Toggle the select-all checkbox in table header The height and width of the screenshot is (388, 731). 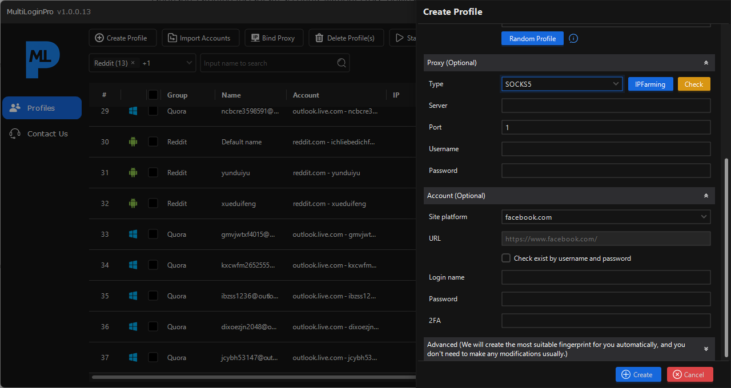pos(153,95)
